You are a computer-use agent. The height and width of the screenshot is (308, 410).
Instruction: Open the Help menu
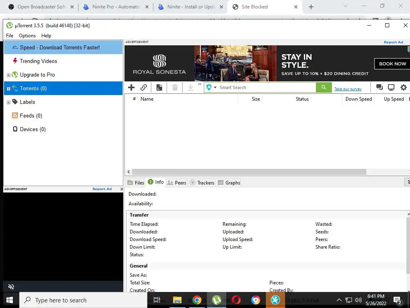(x=46, y=36)
